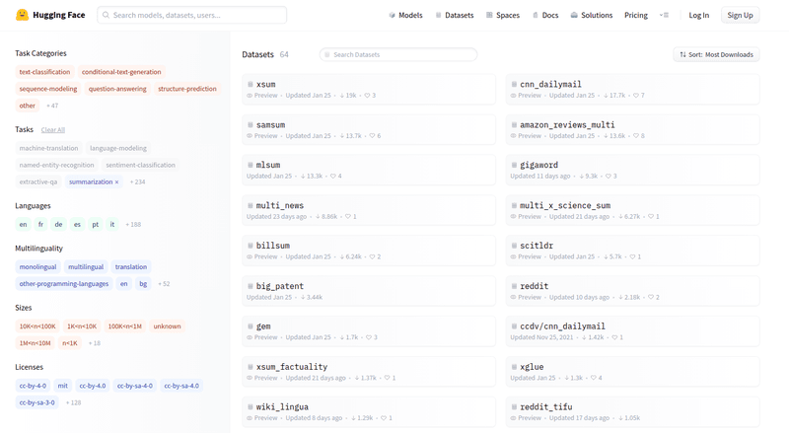Focus the search models, datasets, users field
The image size is (789, 433).
(191, 15)
